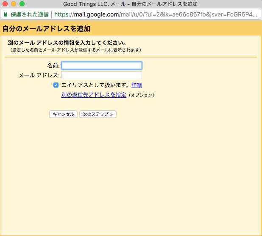
Task: Click the メール アドレス input field
Action: point(102,75)
